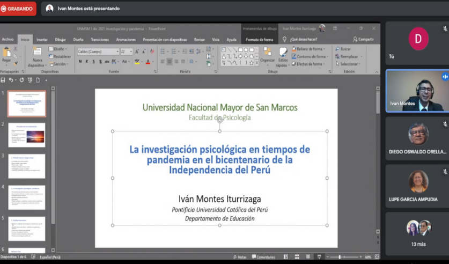Open the Calibri (Cuerpo) font dropdown
This screenshot has height=264, width=449.
click(x=117, y=52)
